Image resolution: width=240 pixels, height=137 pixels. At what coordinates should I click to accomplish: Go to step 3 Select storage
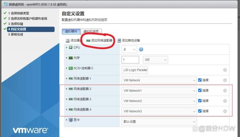click(16, 24)
